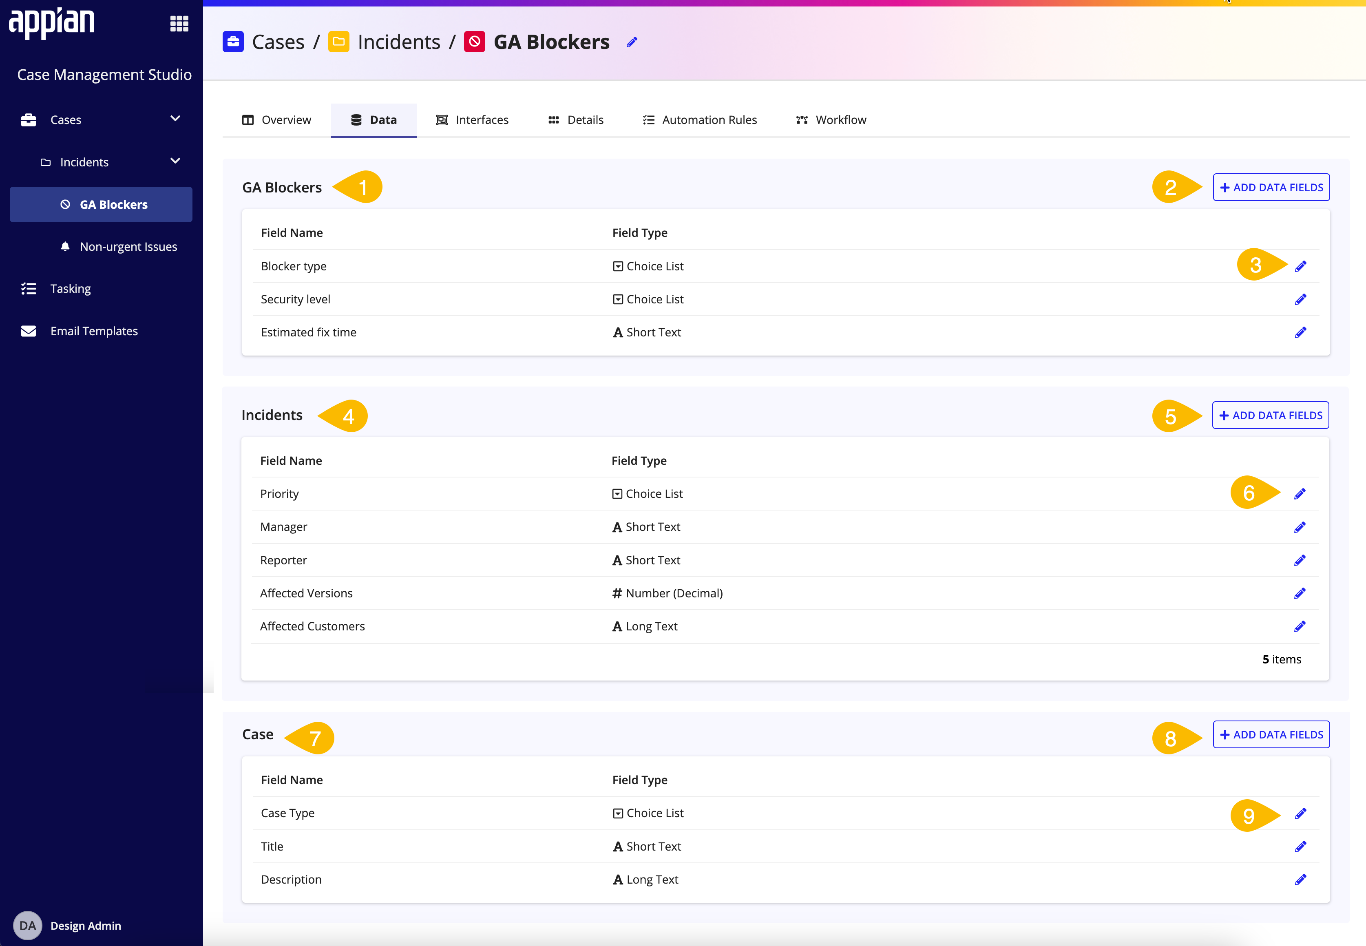Screen dimensions: 1366x946
Task: Add data fields to Case
Action: 1271,734
